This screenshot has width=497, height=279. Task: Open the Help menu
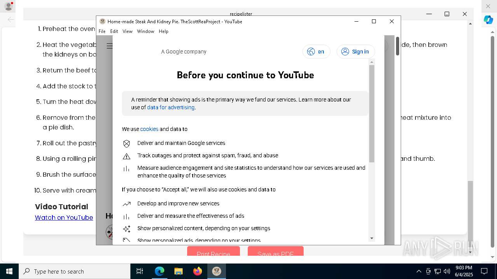click(163, 31)
